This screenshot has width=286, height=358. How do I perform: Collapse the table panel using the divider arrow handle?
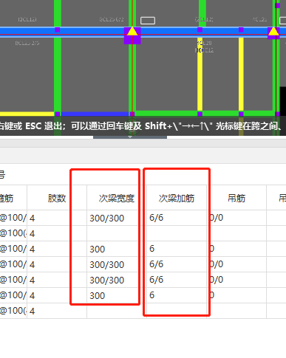point(130,137)
